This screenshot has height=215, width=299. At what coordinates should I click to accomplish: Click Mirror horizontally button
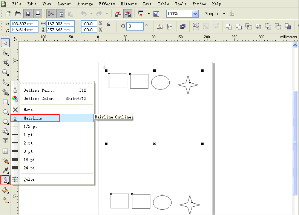tap(159, 26)
